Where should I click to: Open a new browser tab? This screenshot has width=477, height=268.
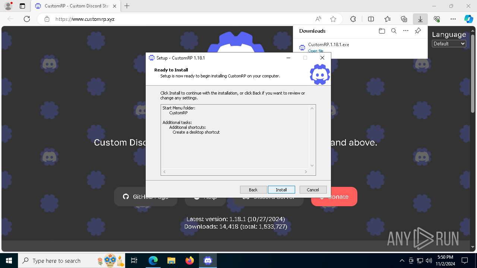point(127,6)
